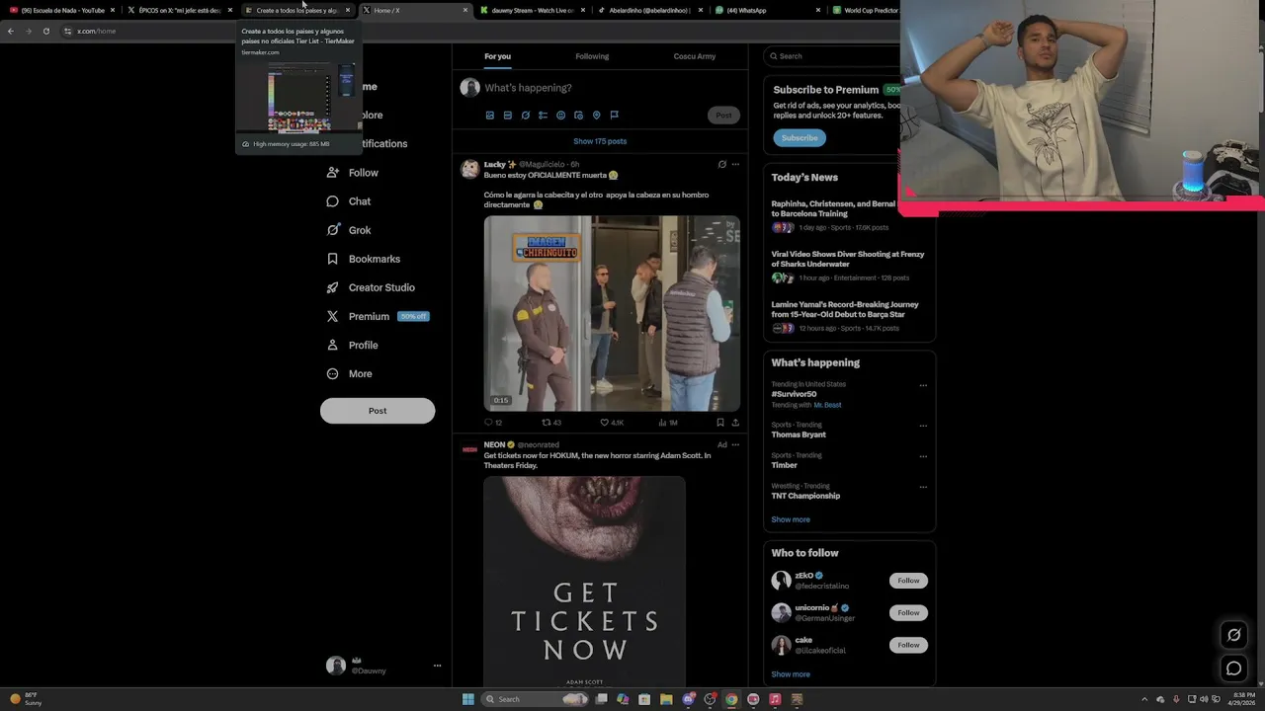Image resolution: width=1265 pixels, height=711 pixels.
Task: Open the More menu in sidebar
Action: tap(349, 373)
